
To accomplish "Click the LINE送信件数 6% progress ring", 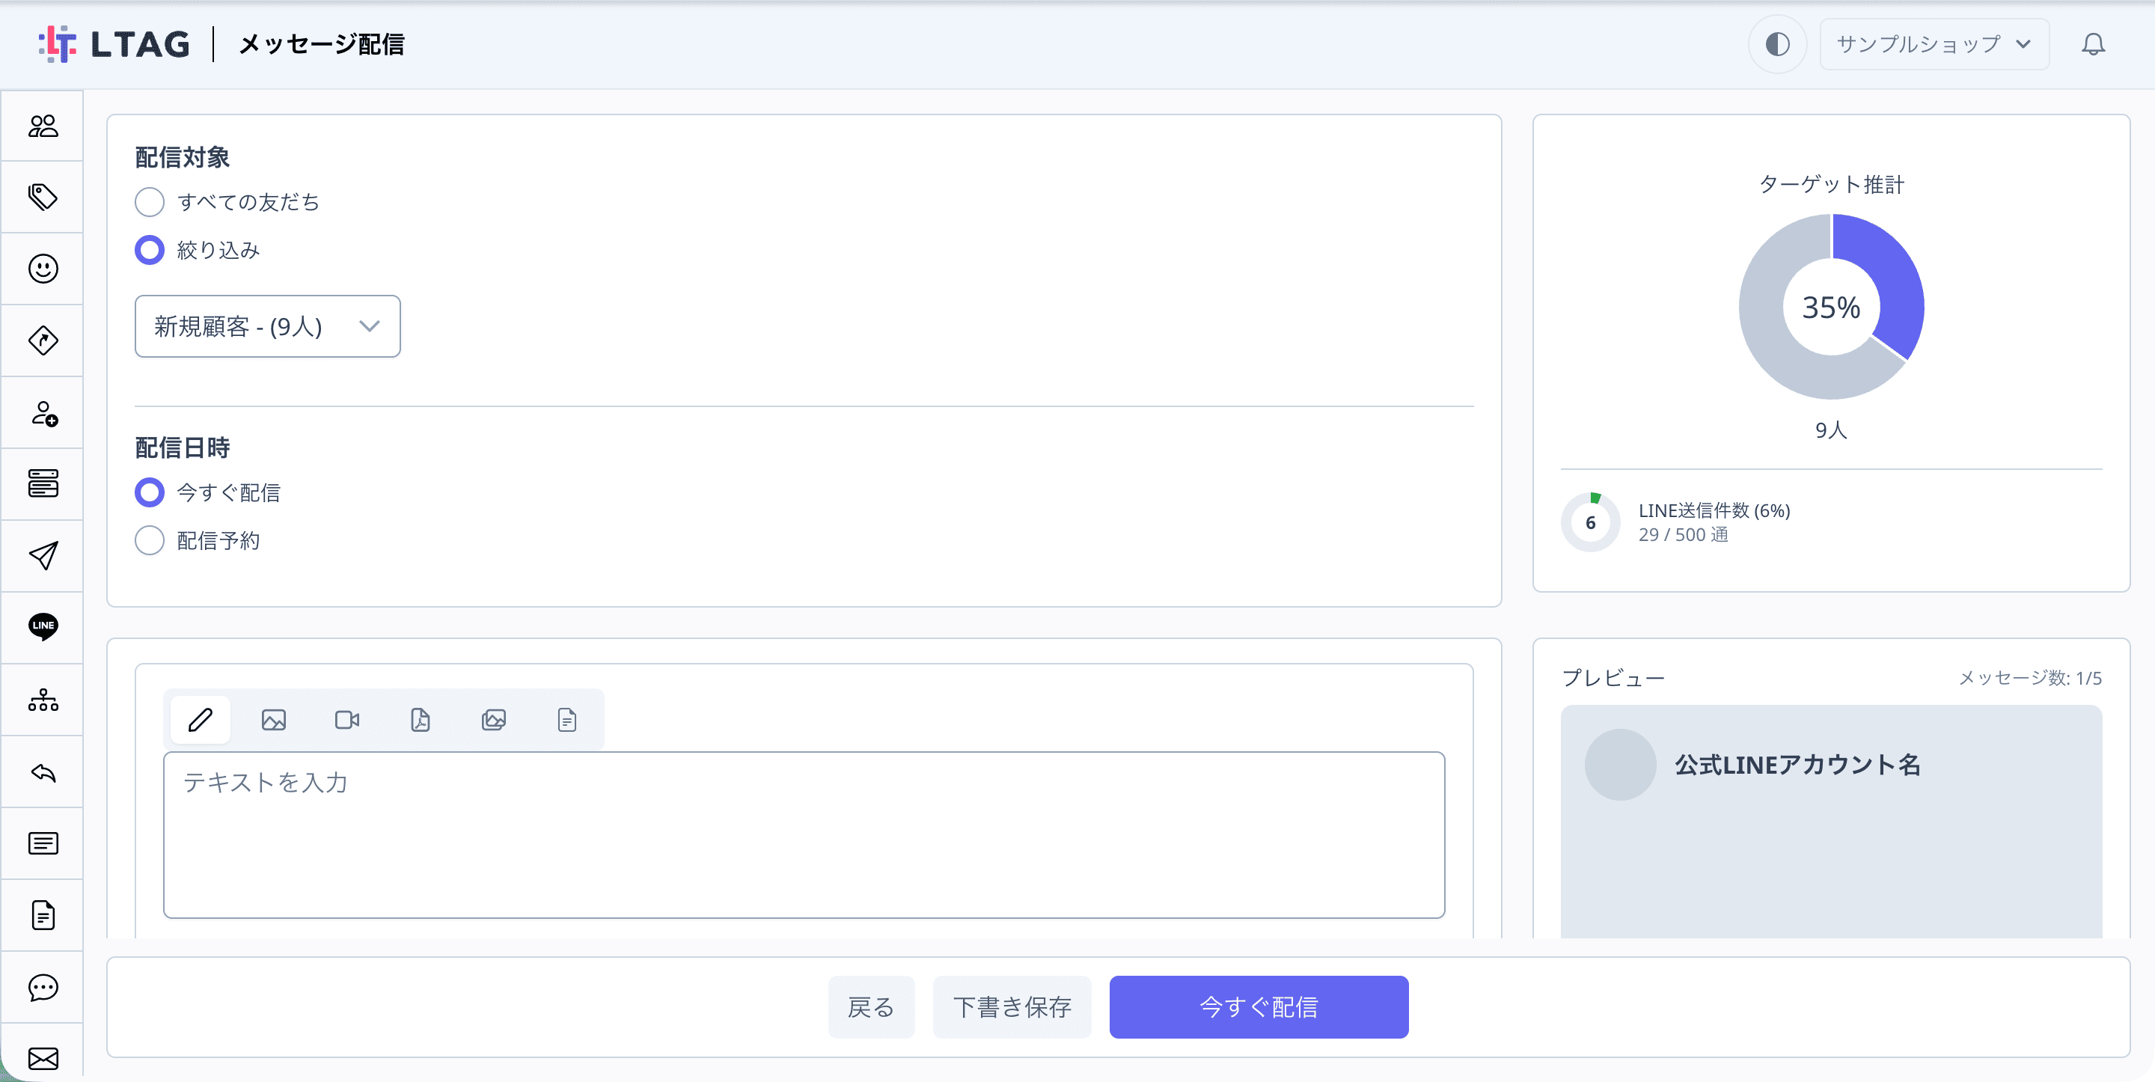I will click(1590, 522).
